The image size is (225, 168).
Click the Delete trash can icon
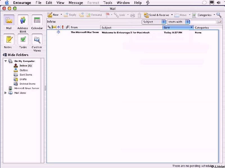(x=139, y=15)
